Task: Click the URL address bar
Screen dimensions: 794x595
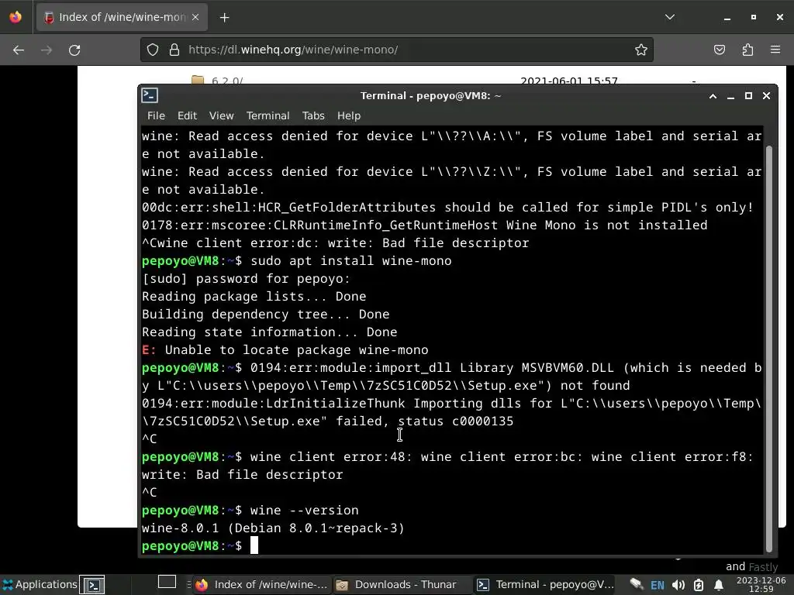Action: click(x=397, y=50)
